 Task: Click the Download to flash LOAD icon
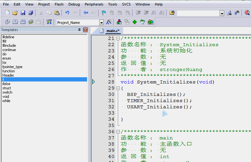pos(49,22)
